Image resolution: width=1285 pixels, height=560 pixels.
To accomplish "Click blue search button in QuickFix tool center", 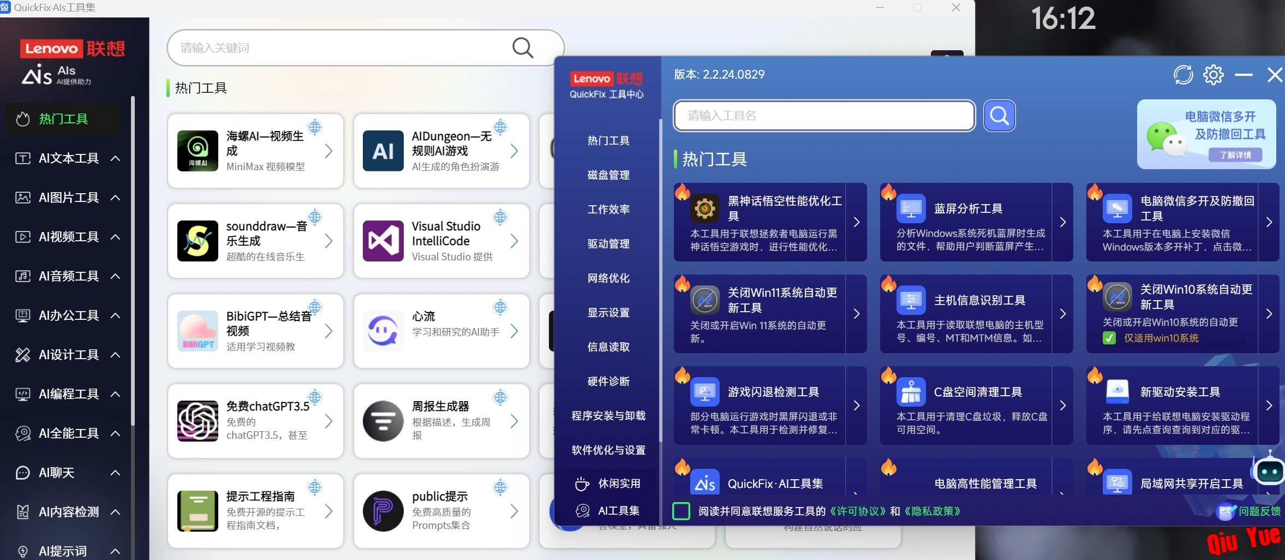I will coord(999,116).
